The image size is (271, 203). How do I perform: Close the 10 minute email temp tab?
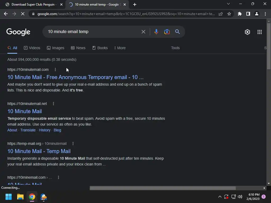[x=125, y=4]
